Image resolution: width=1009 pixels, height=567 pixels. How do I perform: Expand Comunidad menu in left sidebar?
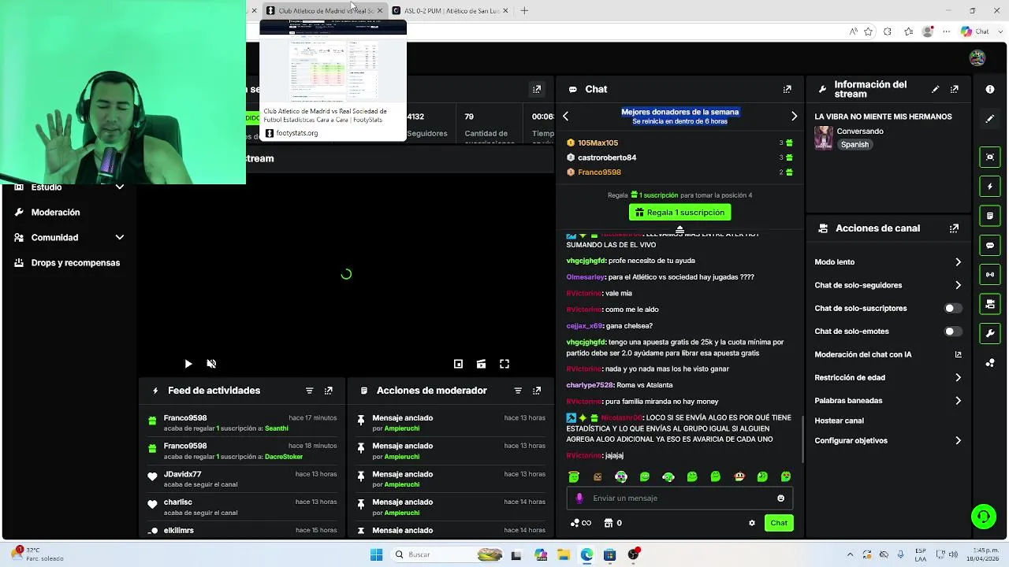[x=69, y=238]
